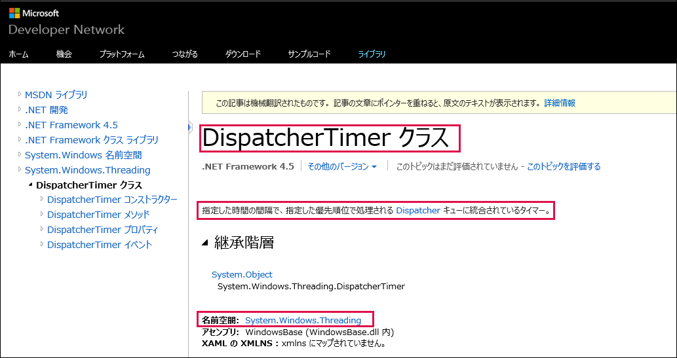Screen dimensions: 677x358
Task: Collapse the 継承階層 section
Action: [205, 243]
